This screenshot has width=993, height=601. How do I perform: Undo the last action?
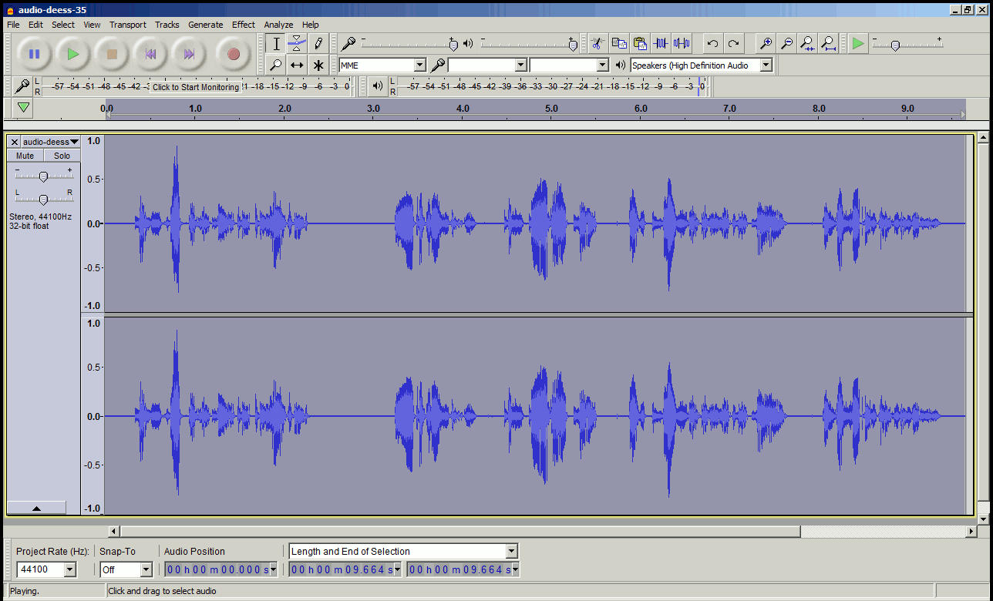click(x=713, y=44)
